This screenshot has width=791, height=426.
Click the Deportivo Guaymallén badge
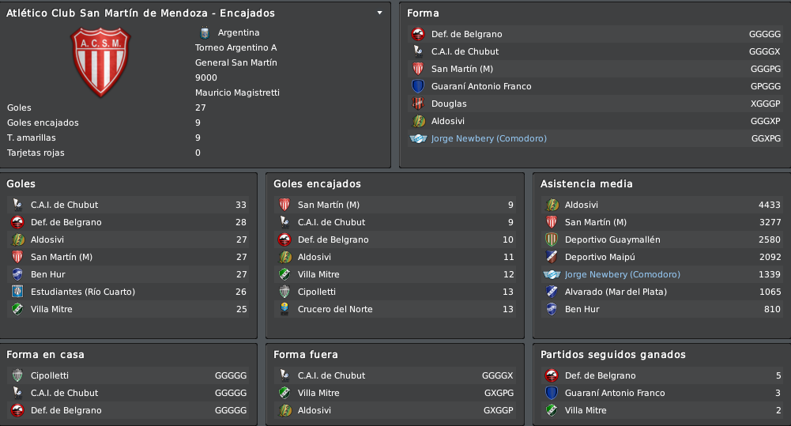point(552,239)
